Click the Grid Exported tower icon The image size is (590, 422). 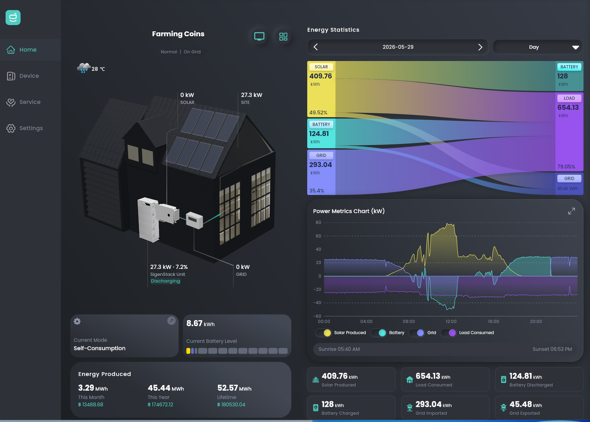[503, 408]
